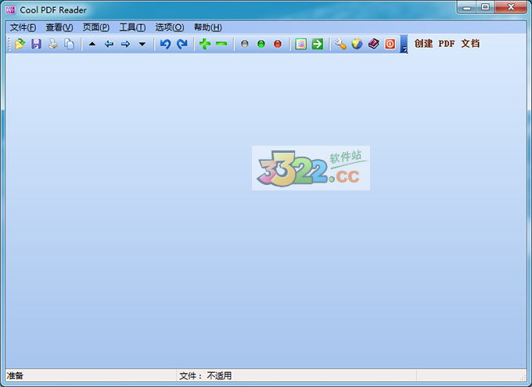
Task: Open the 帮助(H) menu
Action: [x=207, y=27]
